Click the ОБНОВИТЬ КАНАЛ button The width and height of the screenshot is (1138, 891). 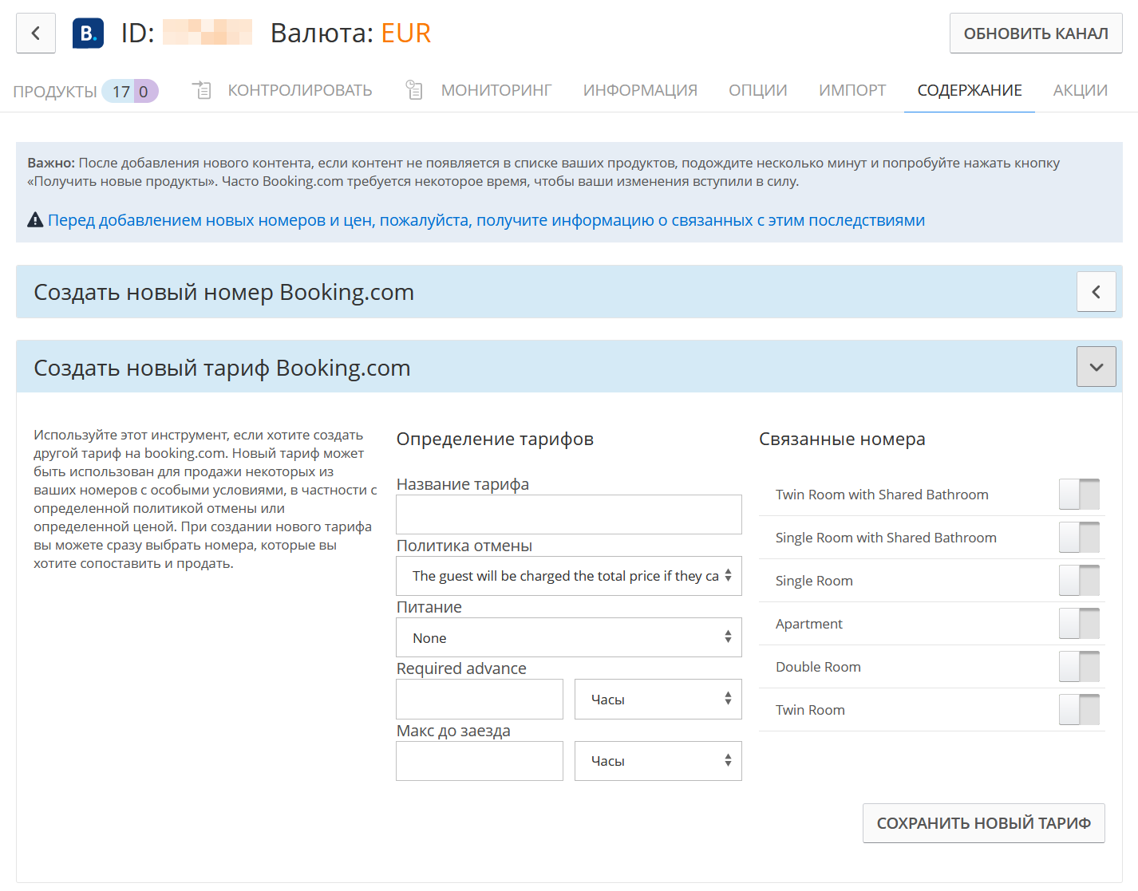pos(1036,34)
